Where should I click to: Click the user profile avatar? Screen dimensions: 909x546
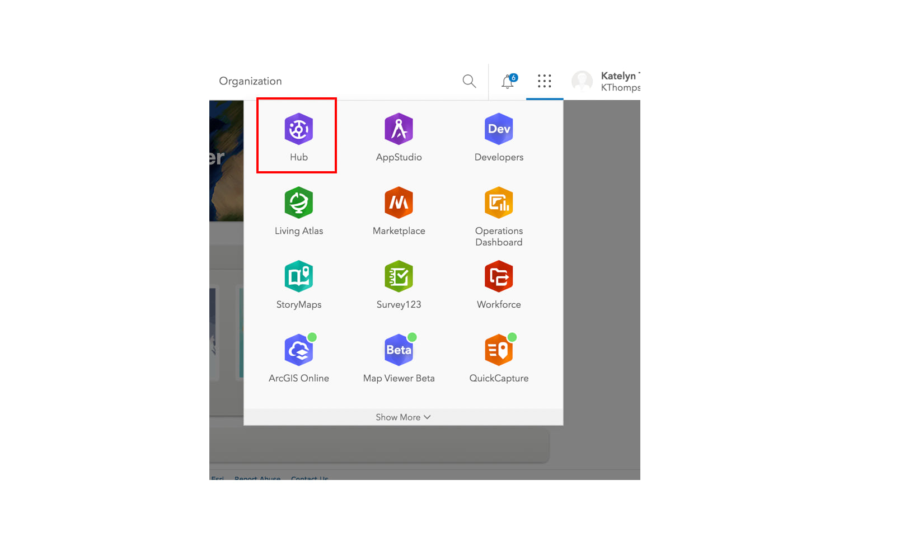[x=582, y=81]
